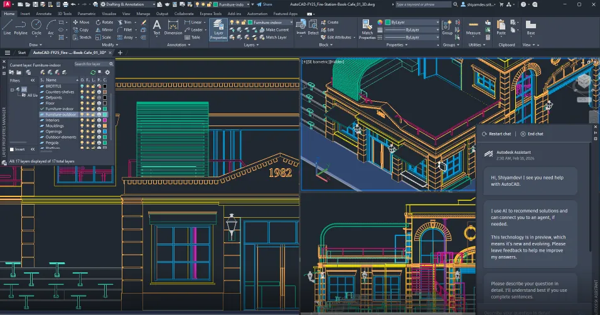Viewport: 600px width, 315px height.
Task: Click the Detect block tool
Action: 313,27
